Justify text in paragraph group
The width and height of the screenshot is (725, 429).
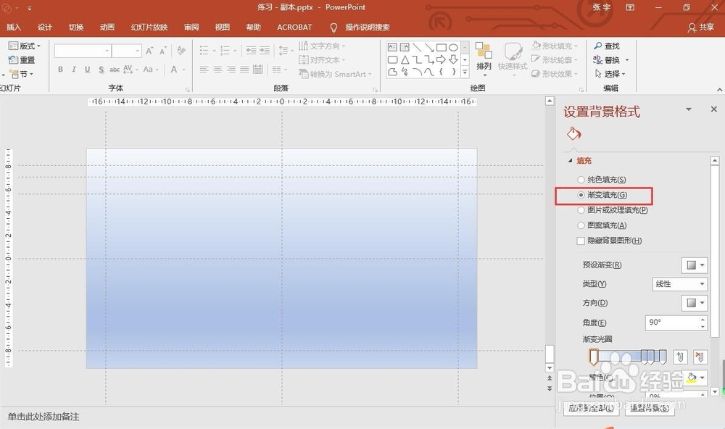[x=244, y=70]
